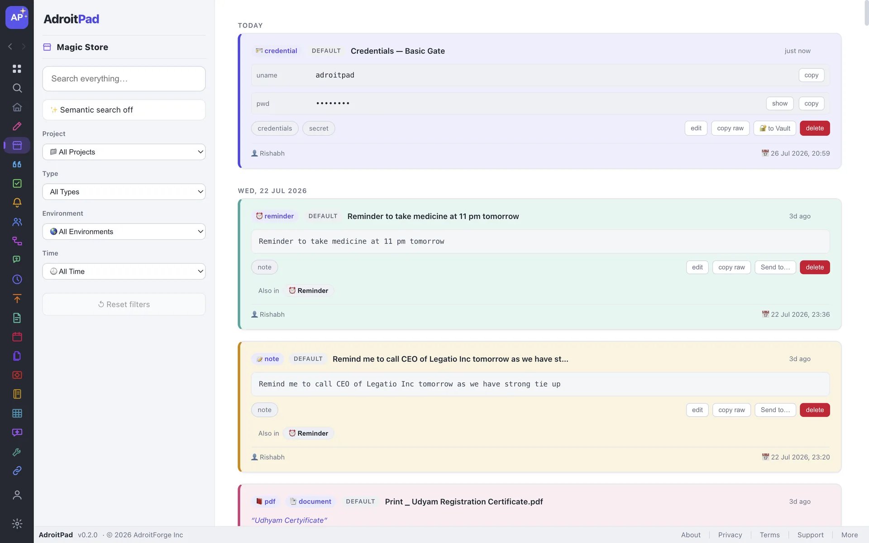The image size is (869, 543).
Task: Toggle the sun theme icon in sidebar
Action: point(17,524)
